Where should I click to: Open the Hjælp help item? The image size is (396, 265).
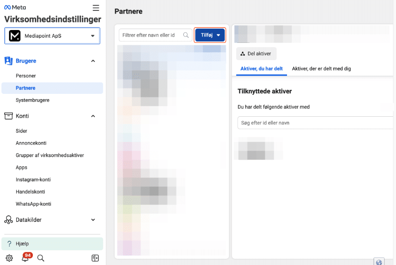(52, 244)
